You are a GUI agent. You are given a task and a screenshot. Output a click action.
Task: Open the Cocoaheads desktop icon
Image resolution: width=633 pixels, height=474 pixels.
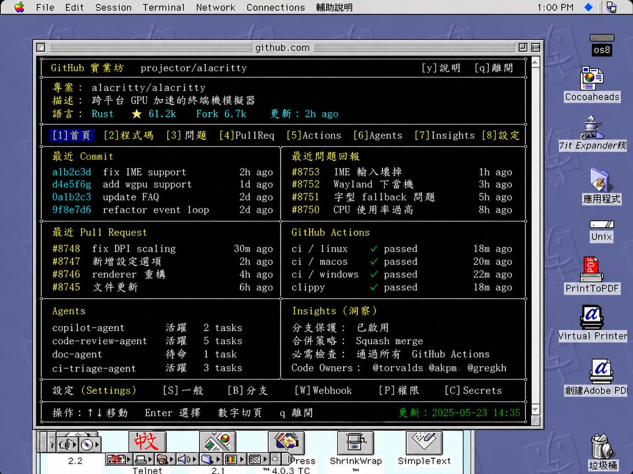(x=592, y=84)
